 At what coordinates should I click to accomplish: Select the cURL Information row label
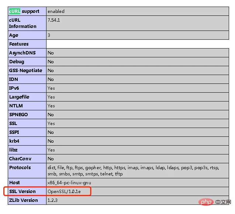tap(23, 23)
